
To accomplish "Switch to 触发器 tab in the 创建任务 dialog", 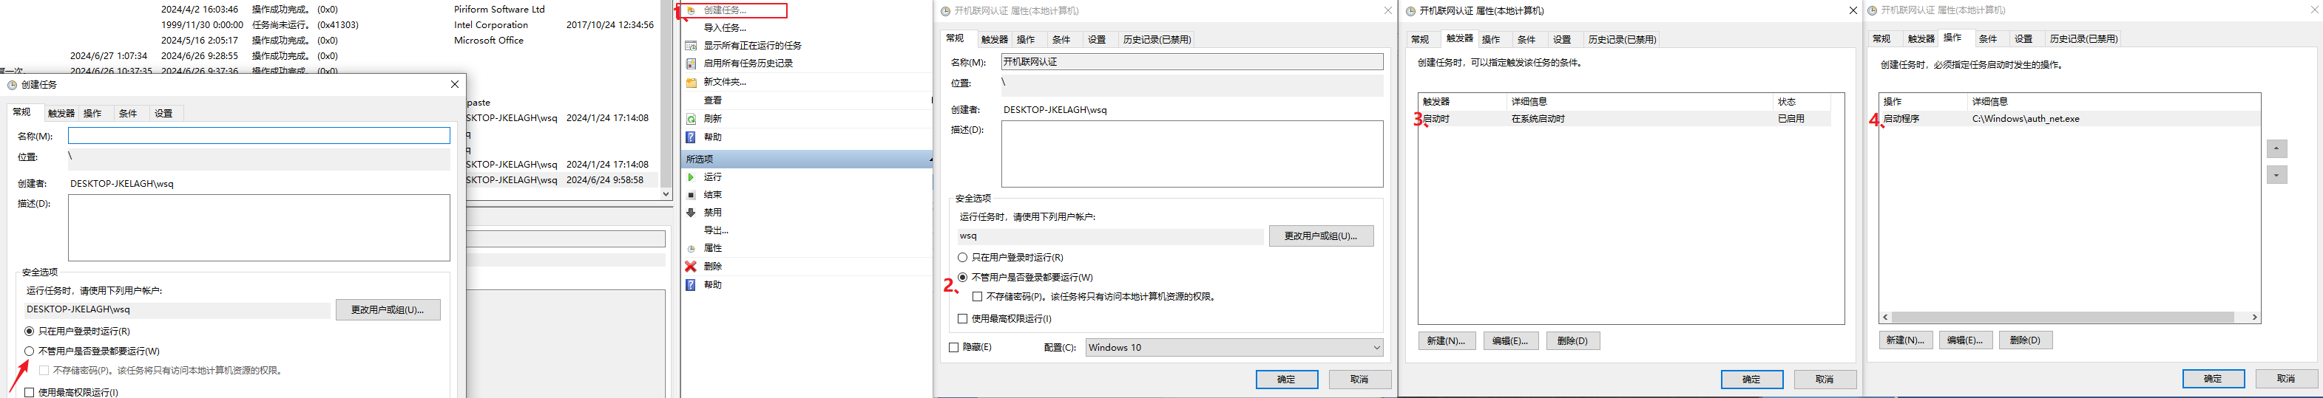I will pos(61,114).
